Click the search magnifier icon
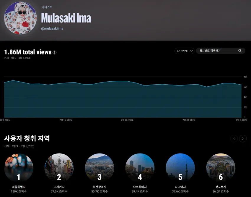Image resolution: width=251 pixels, height=197 pixels. pyautogui.click(x=240, y=51)
